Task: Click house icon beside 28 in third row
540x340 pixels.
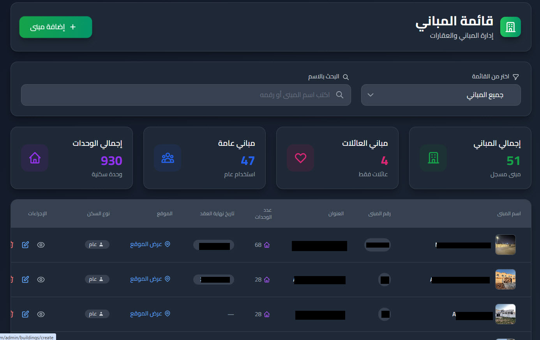Action: [267, 314]
